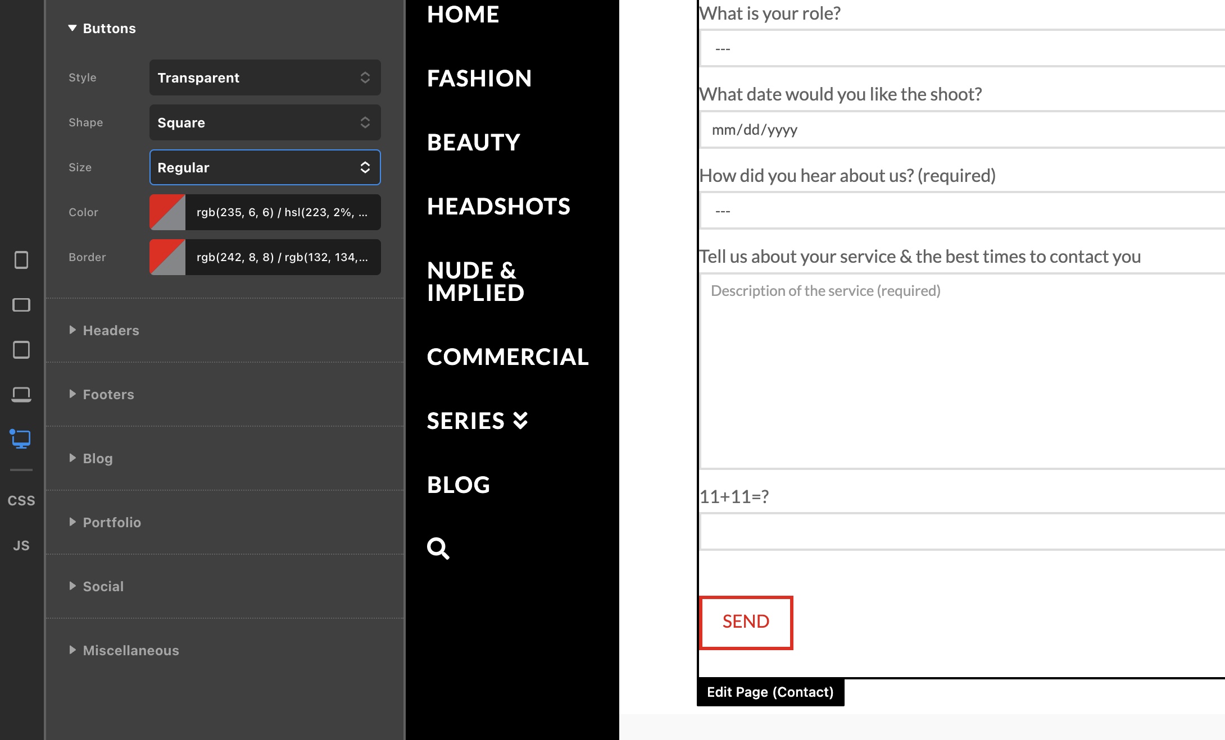Viewport: 1225px width, 740px height.
Task: Open the Size dropdown showing Regular
Action: (265, 167)
